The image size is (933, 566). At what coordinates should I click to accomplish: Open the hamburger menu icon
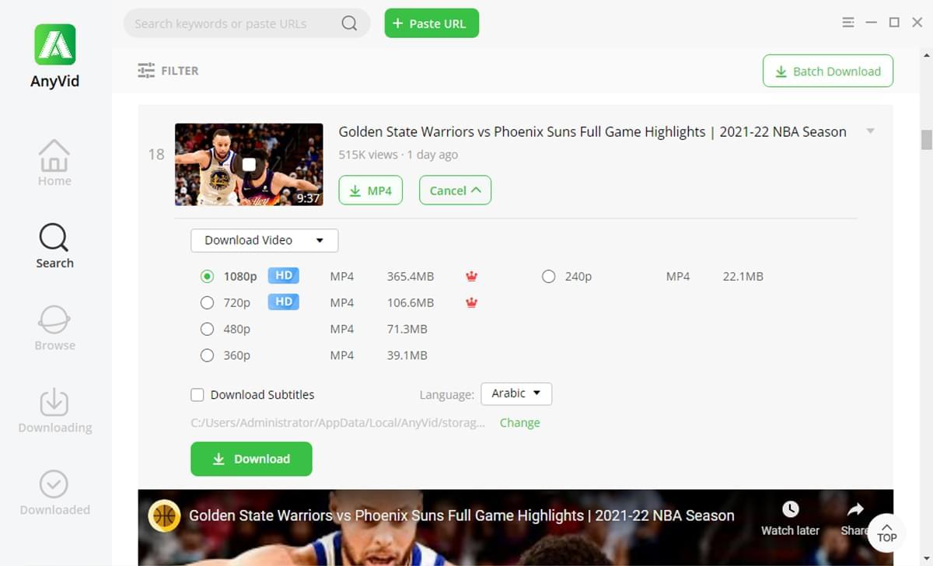click(848, 23)
